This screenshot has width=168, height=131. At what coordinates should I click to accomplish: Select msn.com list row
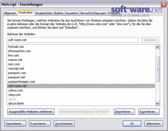tap(81, 64)
